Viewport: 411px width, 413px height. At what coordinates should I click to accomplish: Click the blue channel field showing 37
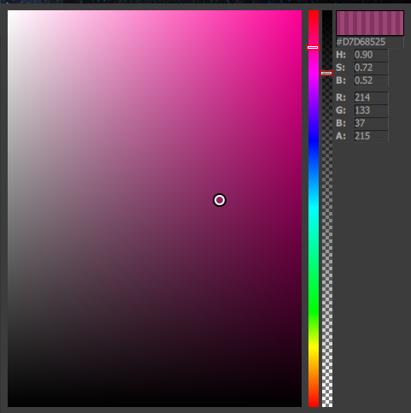pyautogui.click(x=371, y=123)
